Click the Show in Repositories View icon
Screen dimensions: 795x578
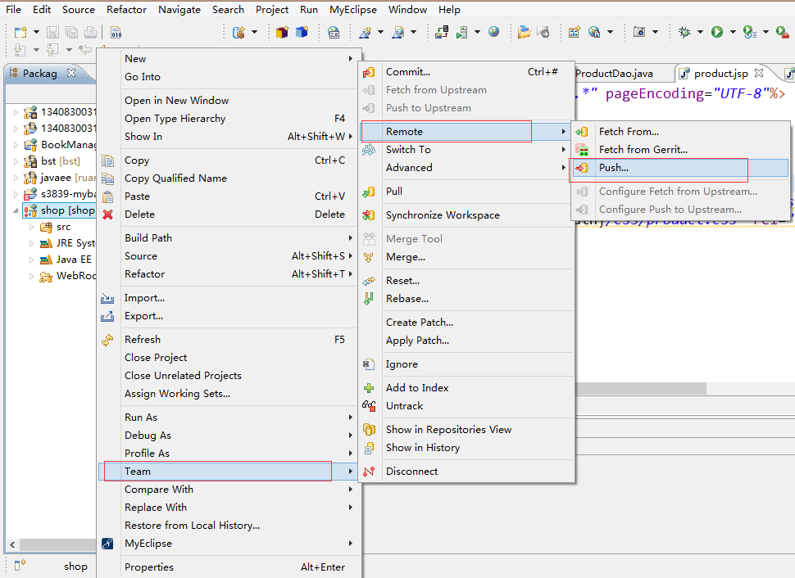(x=369, y=430)
